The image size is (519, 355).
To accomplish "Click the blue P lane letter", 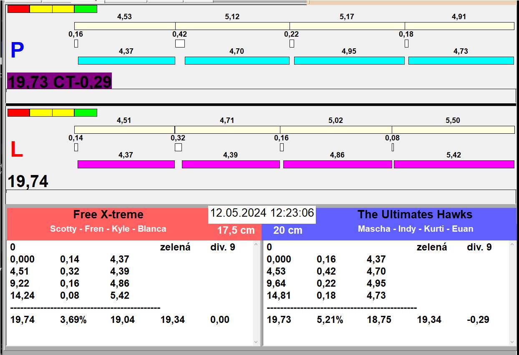I will [x=17, y=51].
